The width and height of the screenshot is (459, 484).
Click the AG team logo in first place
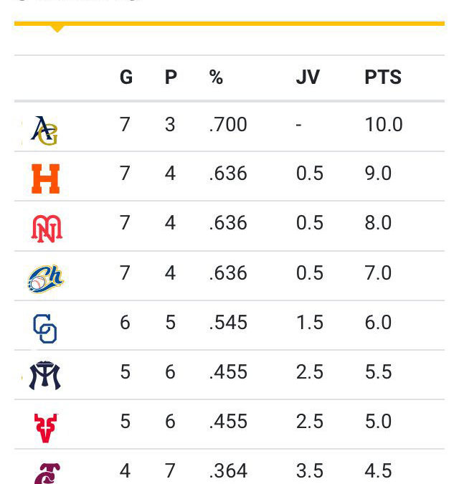pyautogui.click(x=44, y=131)
